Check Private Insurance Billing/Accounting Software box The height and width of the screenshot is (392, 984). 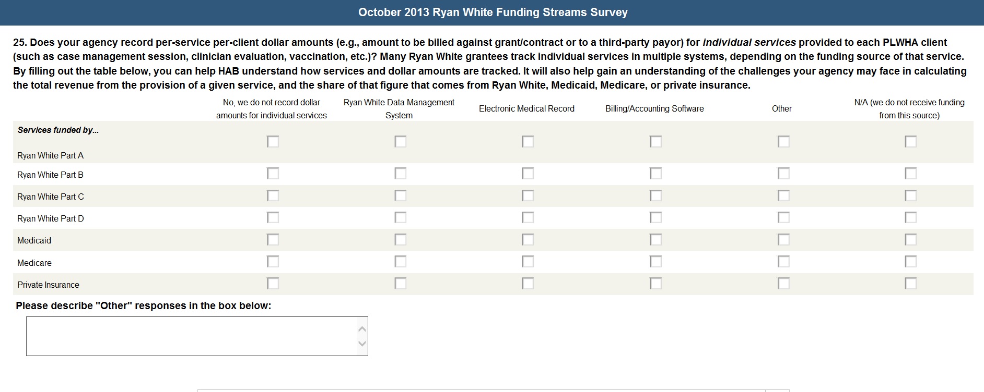click(x=655, y=283)
